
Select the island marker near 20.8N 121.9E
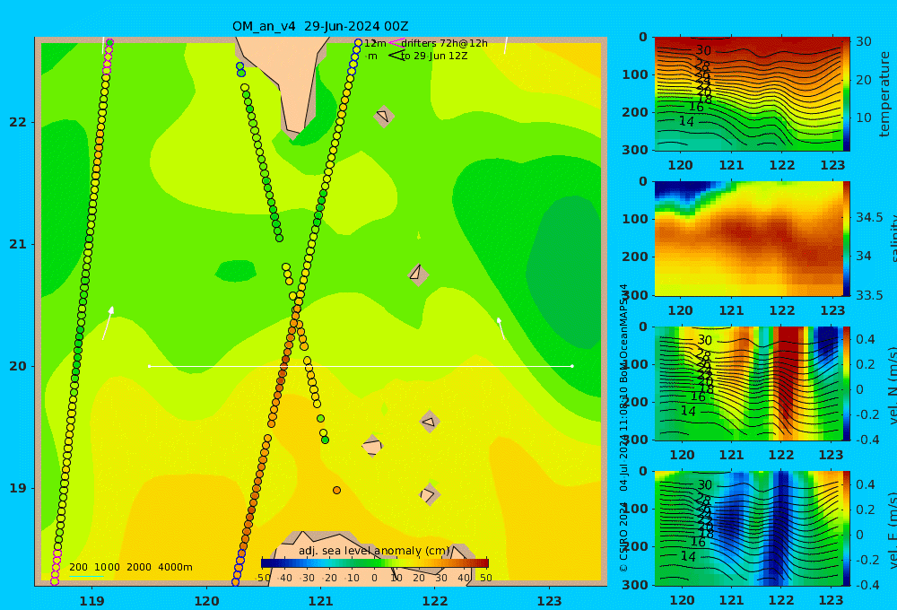click(x=418, y=274)
